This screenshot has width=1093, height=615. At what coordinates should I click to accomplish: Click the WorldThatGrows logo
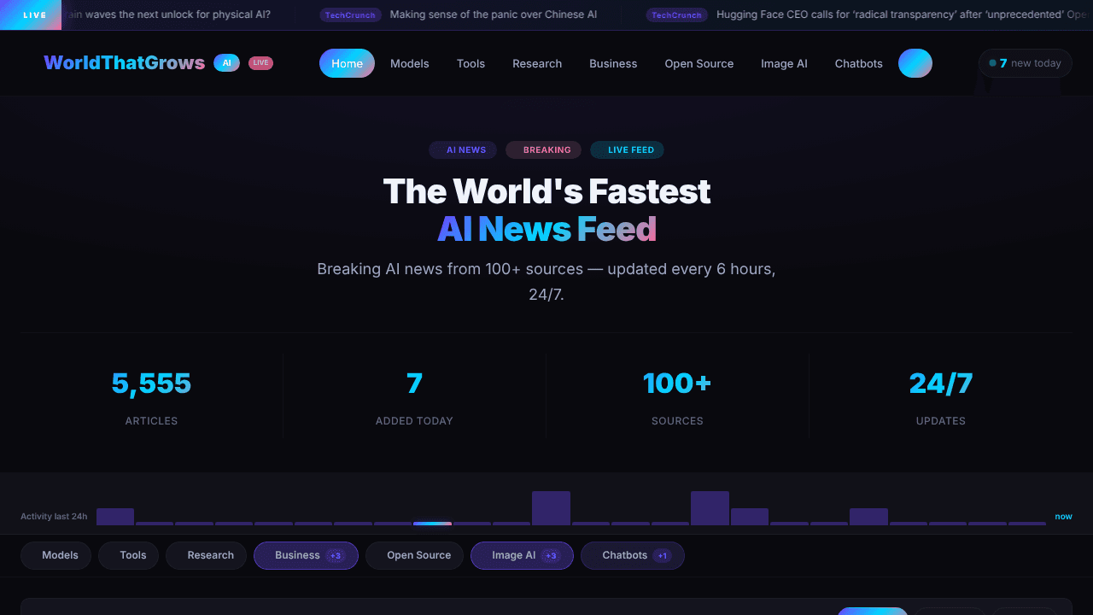pos(125,63)
